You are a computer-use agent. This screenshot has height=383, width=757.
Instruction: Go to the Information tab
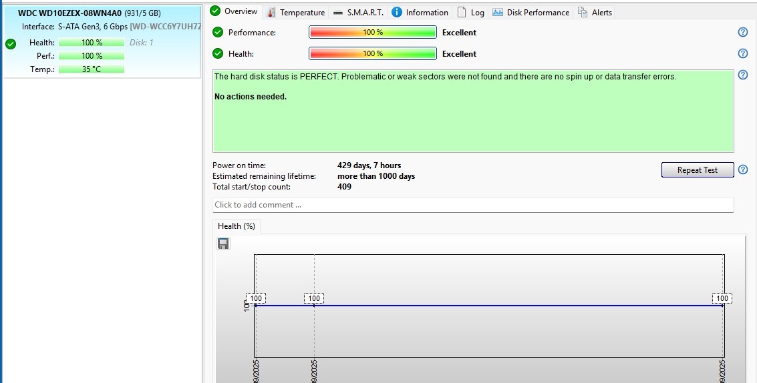420,12
